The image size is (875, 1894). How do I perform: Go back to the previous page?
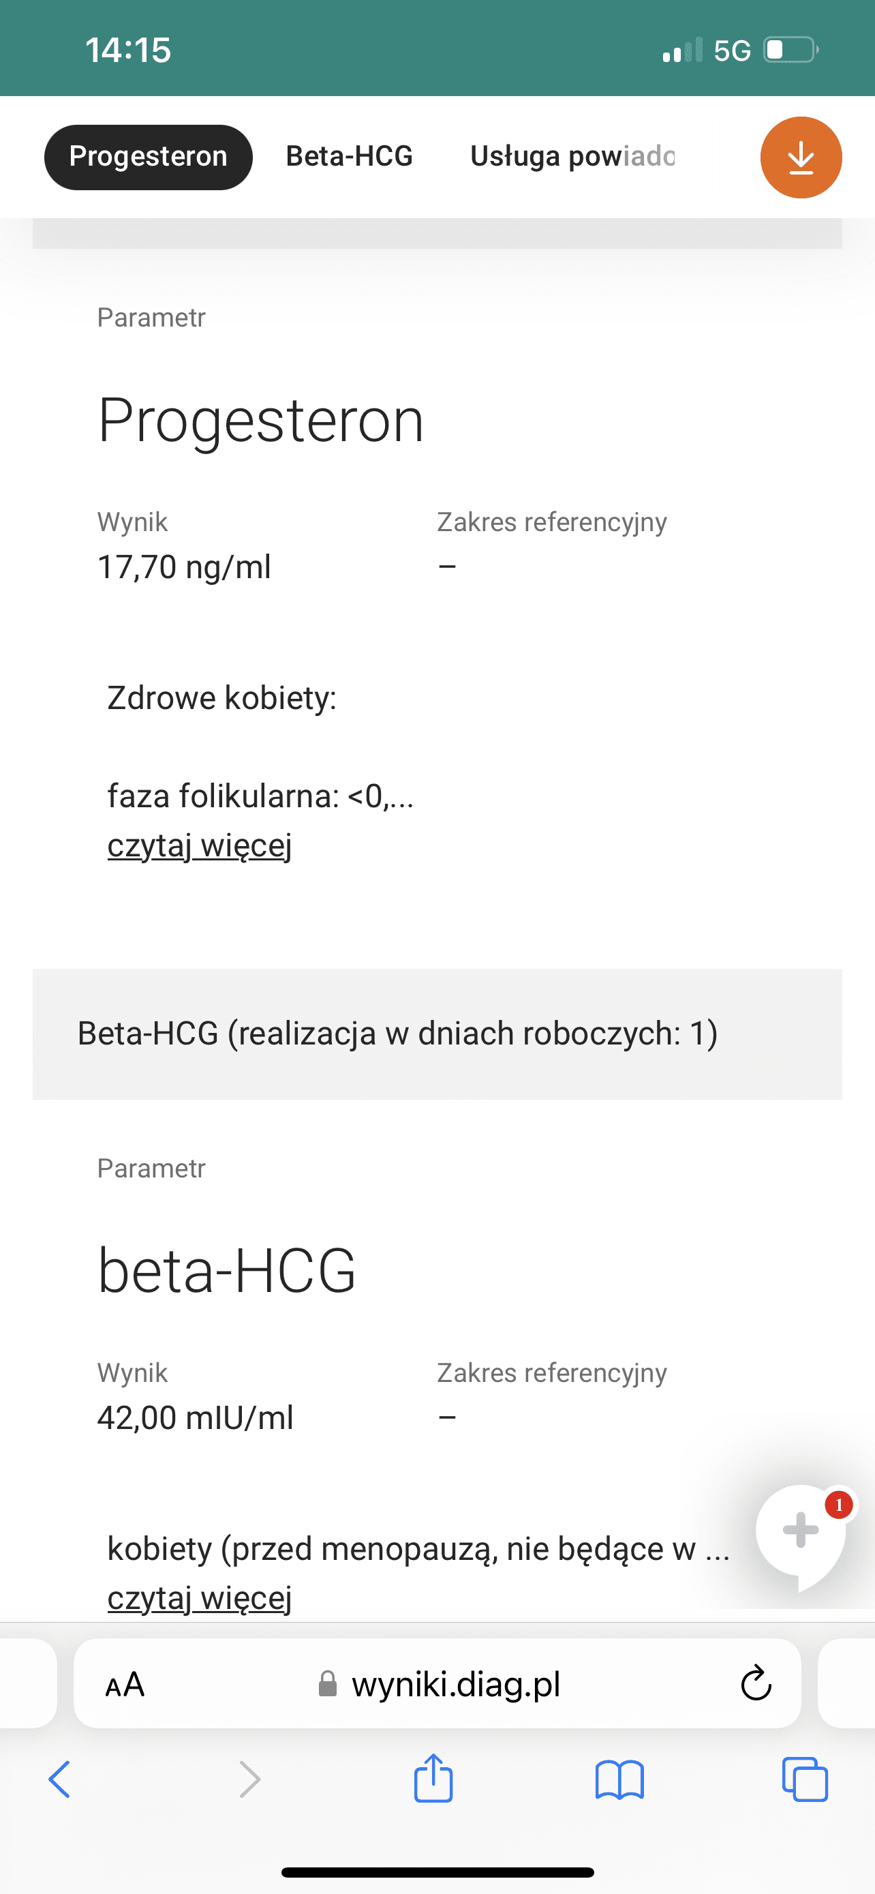[x=59, y=1779]
